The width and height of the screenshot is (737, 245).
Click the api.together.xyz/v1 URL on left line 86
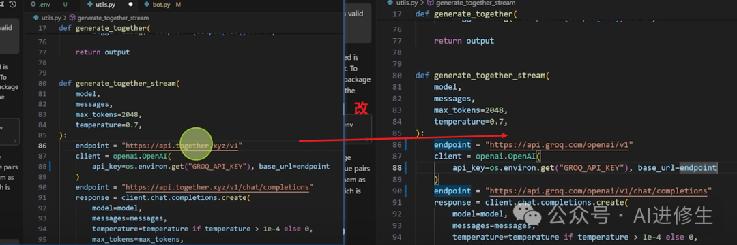tap(182, 146)
